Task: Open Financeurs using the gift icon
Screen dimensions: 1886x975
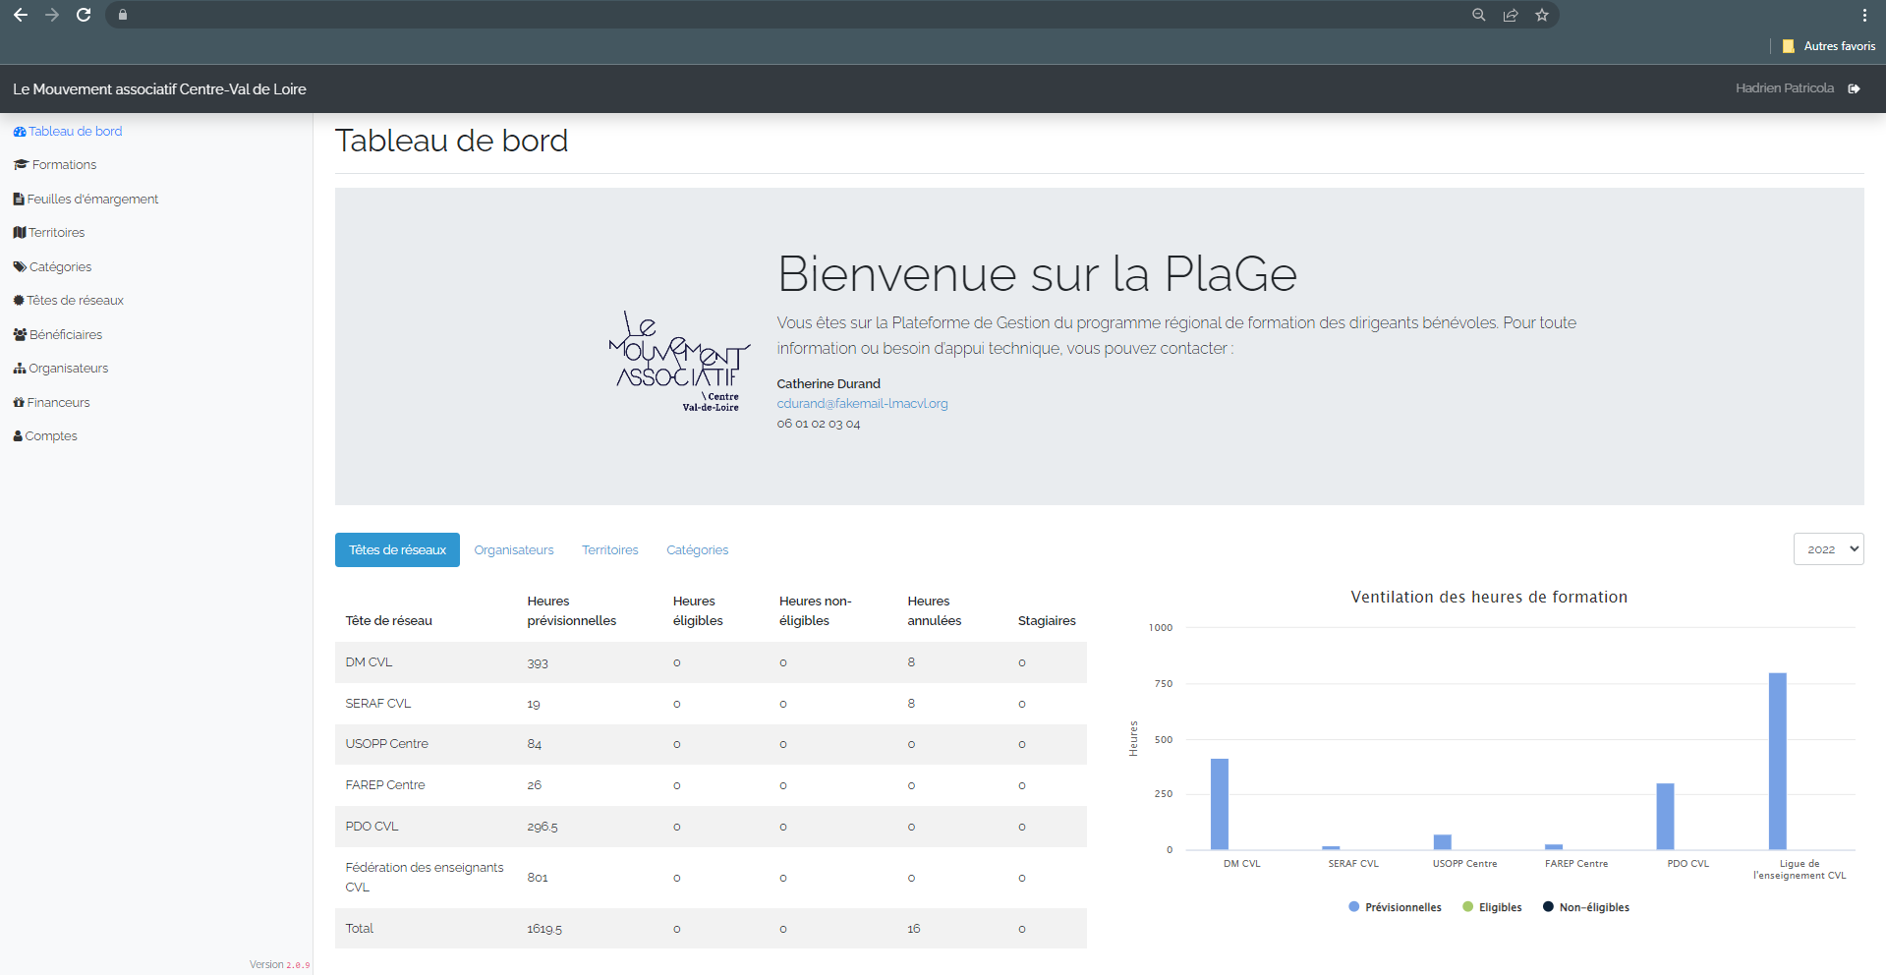Action: point(19,402)
